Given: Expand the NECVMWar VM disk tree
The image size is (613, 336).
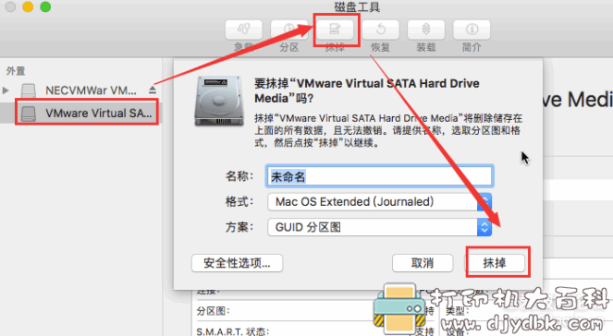Looking at the screenshot, I should 6,90.
